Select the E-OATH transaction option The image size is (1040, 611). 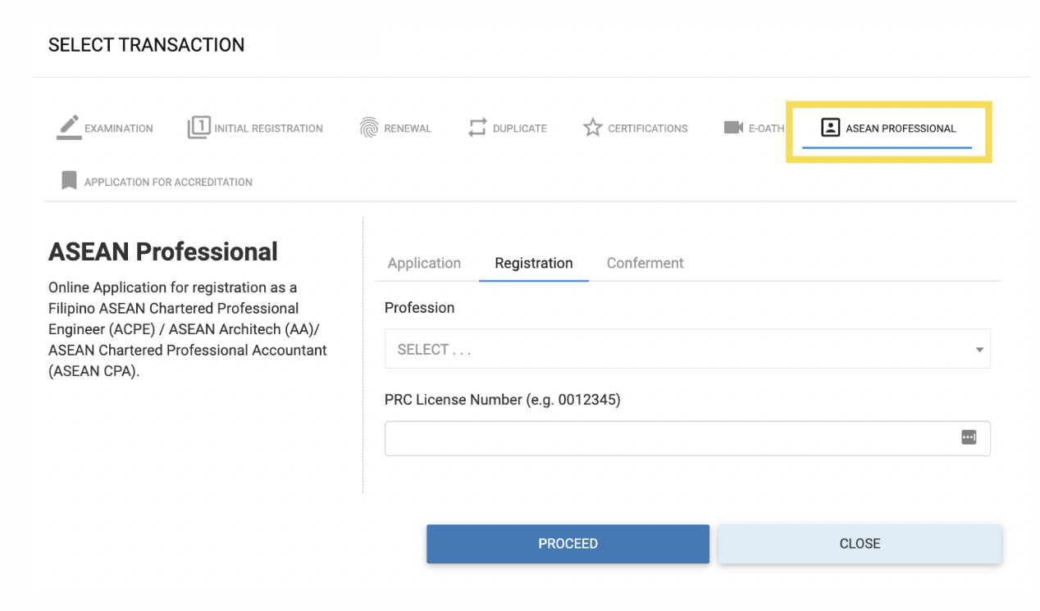pyautogui.click(x=750, y=127)
